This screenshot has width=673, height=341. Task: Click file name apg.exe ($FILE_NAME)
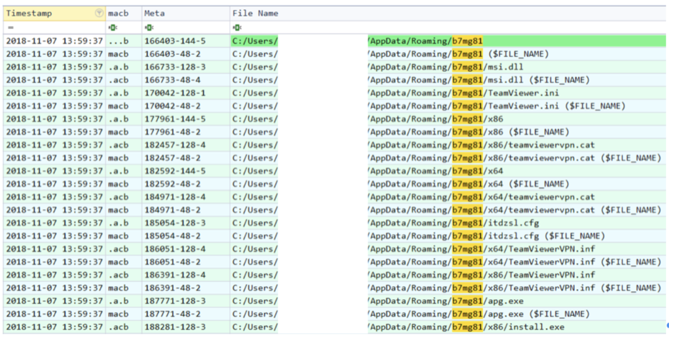448,314
